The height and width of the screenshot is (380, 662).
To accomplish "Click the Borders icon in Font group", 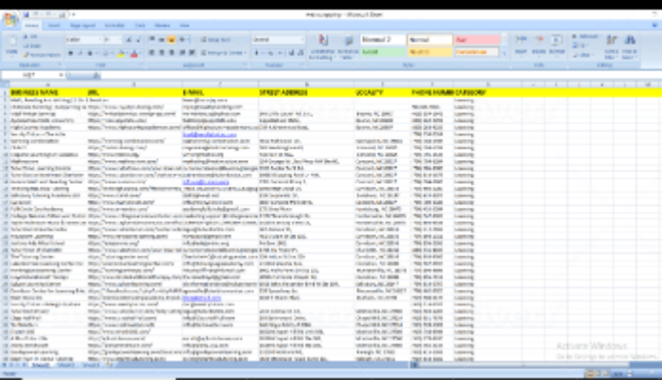I will pos(106,53).
